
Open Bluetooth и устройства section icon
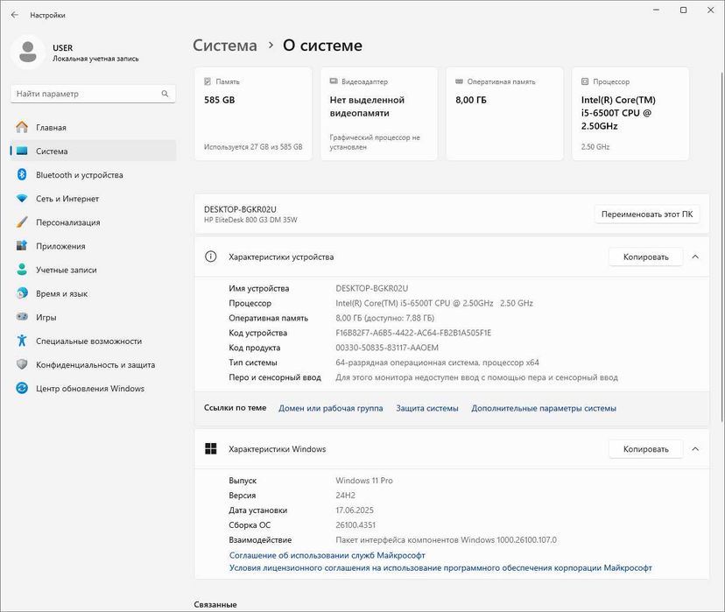pyautogui.click(x=22, y=175)
